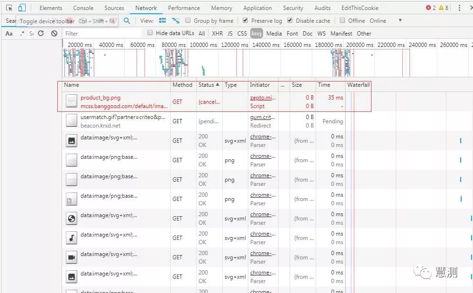Screen dimensions: 473x293
Task: Uncheck Preserve log checkbox
Action: pyautogui.click(x=245, y=20)
